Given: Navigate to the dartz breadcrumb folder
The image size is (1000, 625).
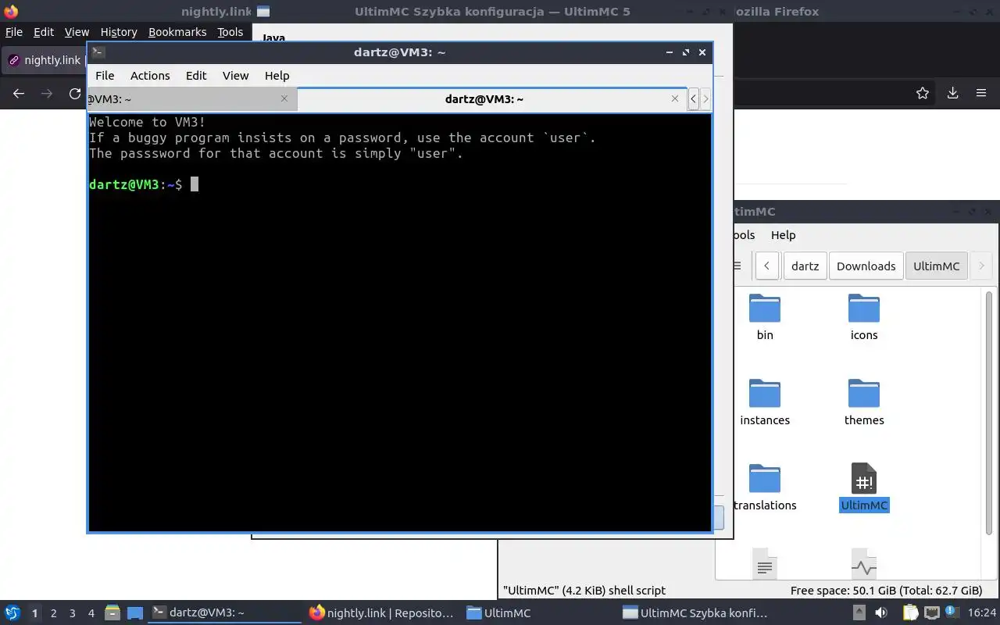Looking at the screenshot, I should (805, 266).
